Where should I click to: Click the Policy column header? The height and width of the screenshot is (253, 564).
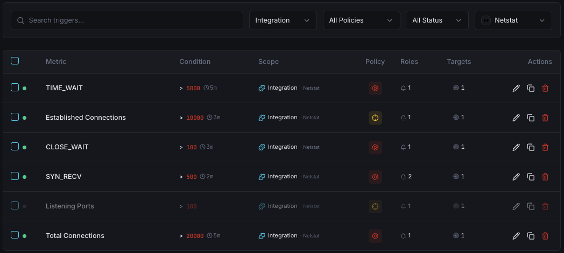(375, 61)
